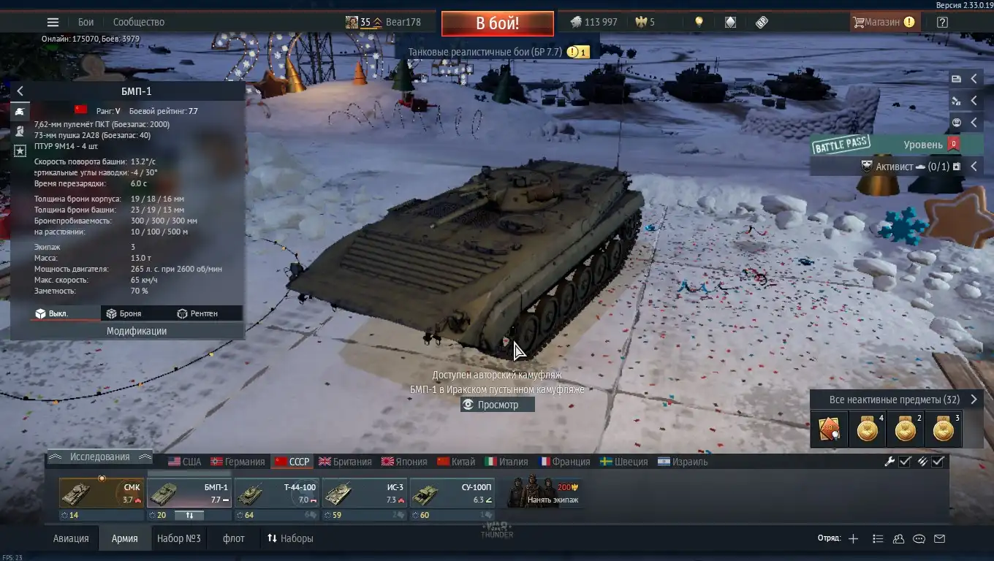
Task: Open the Сообщество menu
Action: [x=139, y=22]
